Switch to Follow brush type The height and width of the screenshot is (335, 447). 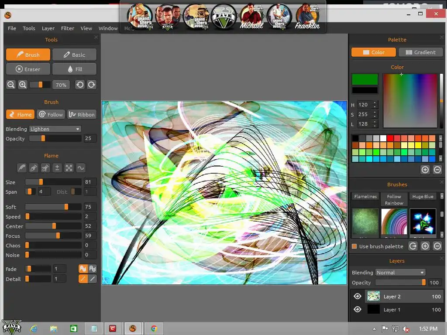51,115
